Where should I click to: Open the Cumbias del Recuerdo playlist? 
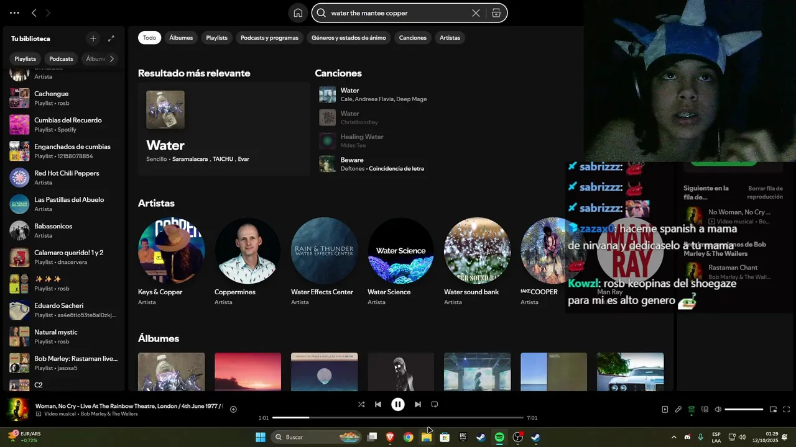pyautogui.click(x=63, y=125)
